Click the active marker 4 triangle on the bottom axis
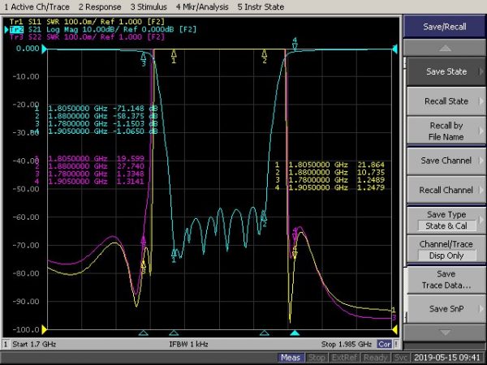This screenshot has width=487, height=365. (x=295, y=333)
